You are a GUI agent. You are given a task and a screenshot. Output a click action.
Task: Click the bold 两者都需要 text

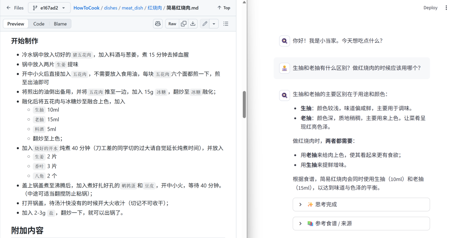tap(339, 141)
